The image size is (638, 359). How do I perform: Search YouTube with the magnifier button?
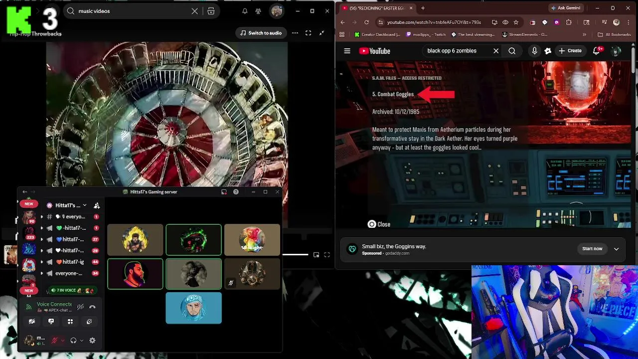512,51
